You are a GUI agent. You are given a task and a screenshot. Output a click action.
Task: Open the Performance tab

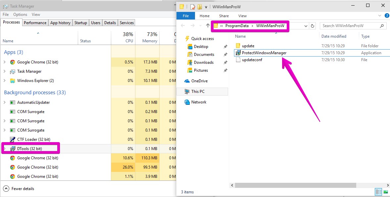click(x=35, y=23)
